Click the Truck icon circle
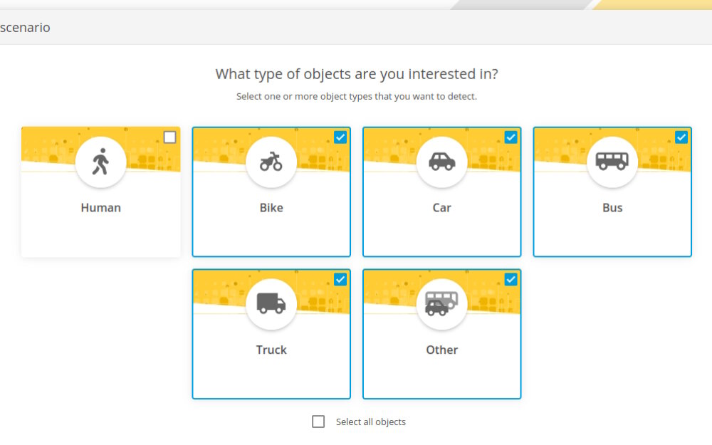Viewport: 712px width, 445px height. [271, 304]
